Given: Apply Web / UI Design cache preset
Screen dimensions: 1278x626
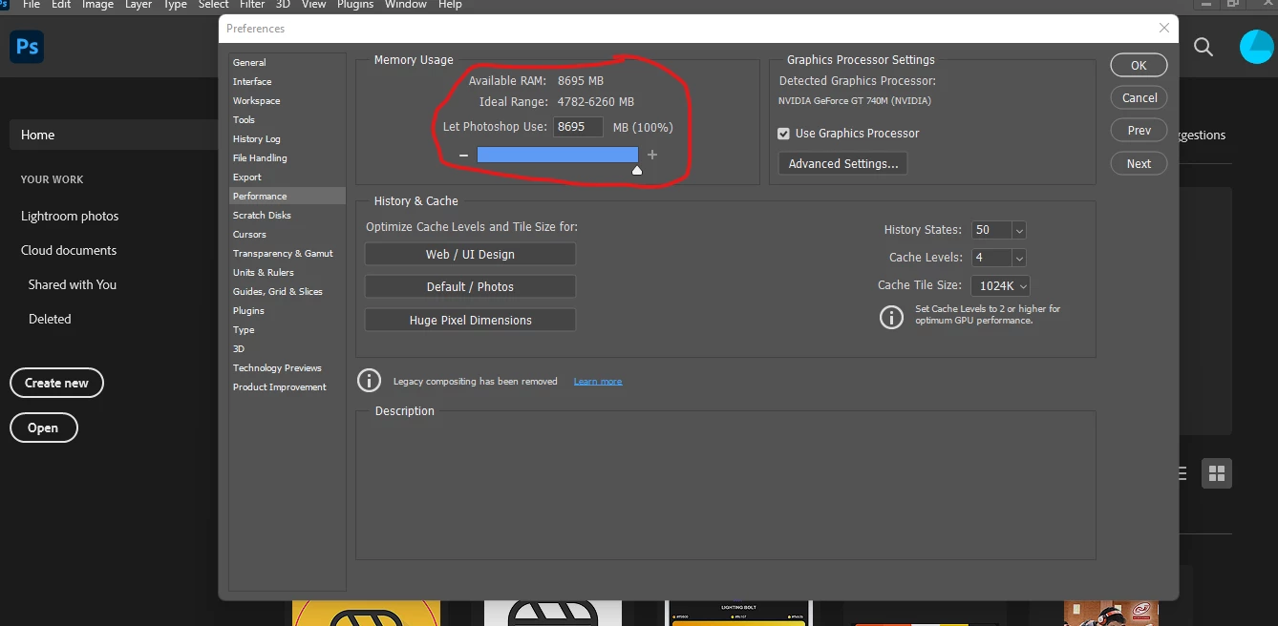Looking at the screenshot, I should point(470,254).
